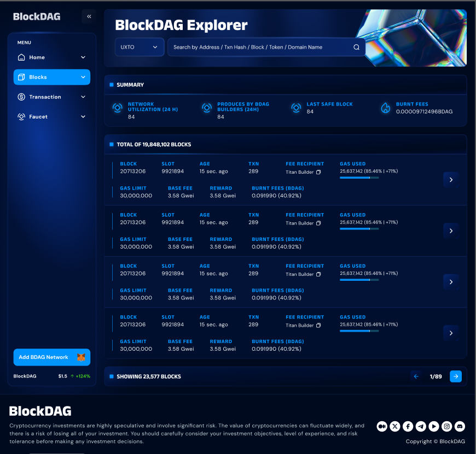Open the Facebook social link
Screen dimensions: 476x454
pyautogui.click(x=408, y=427)
